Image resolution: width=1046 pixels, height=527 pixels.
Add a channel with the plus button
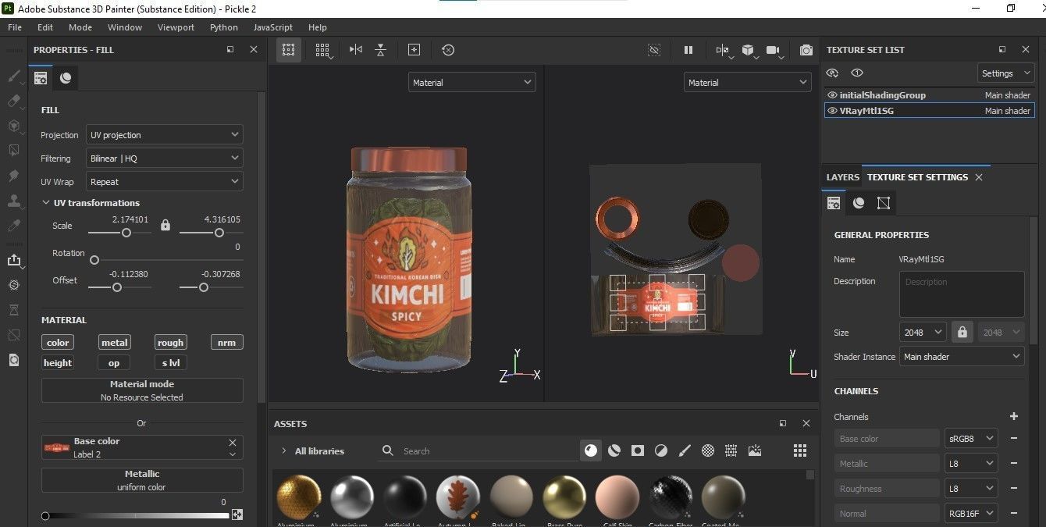[1014, 416]
